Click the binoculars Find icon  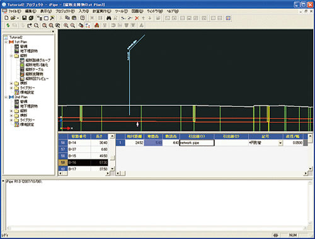108,18
